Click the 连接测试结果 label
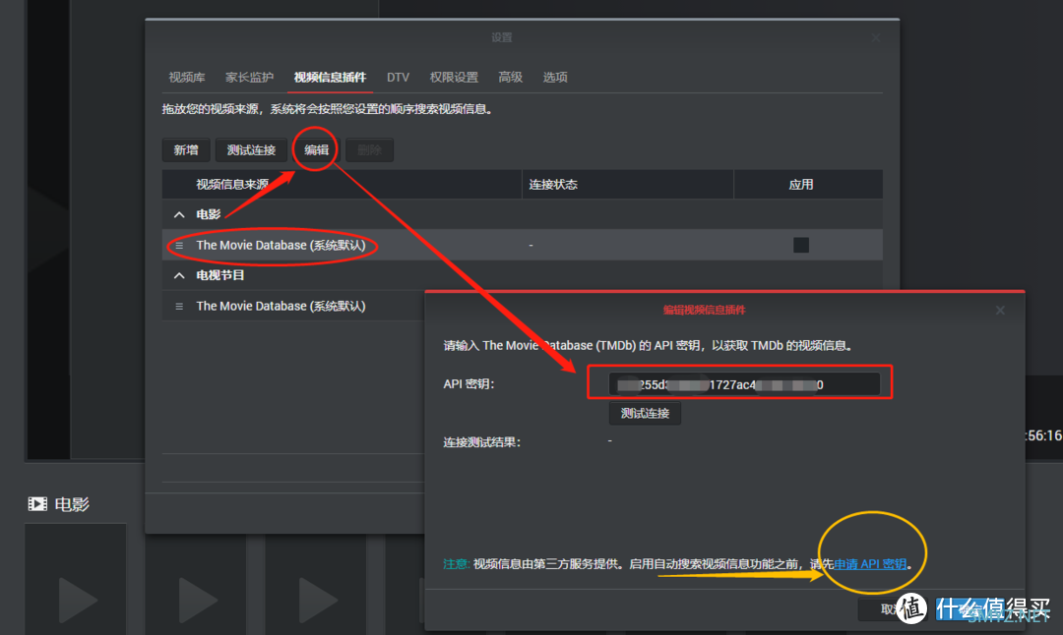Image resolution: width=1063 pixels, height=635 pixels. click(x=481, y=442)
